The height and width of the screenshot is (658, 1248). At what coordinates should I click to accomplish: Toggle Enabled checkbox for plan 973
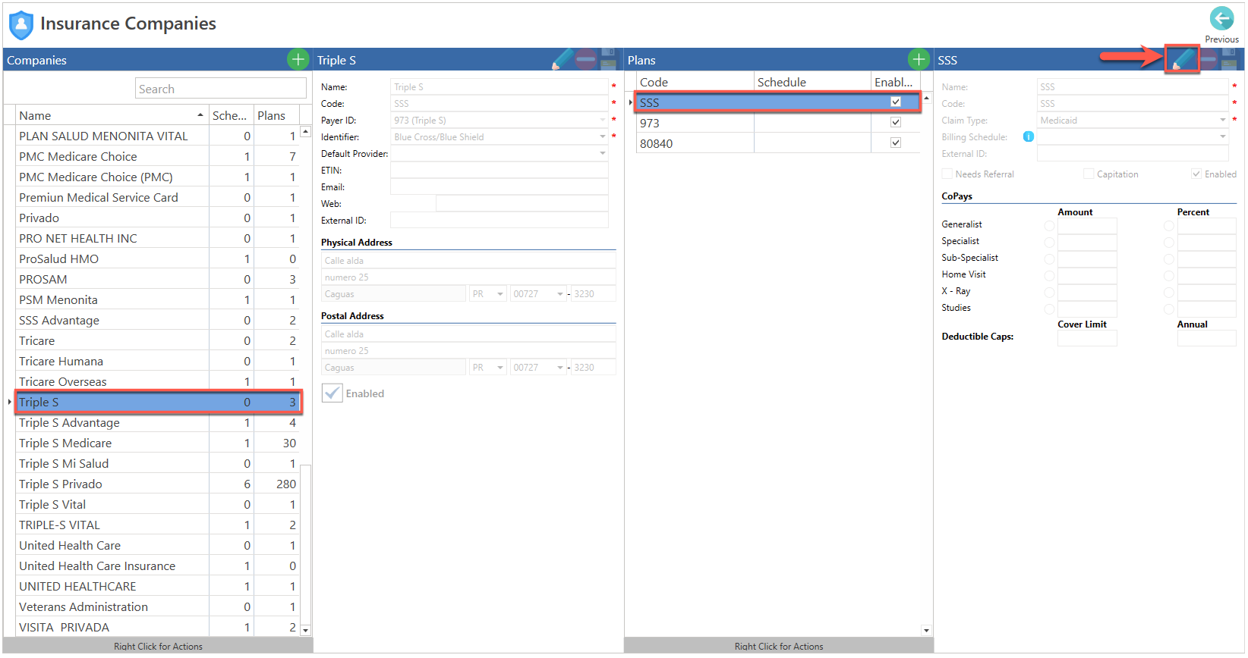(896, 122)
